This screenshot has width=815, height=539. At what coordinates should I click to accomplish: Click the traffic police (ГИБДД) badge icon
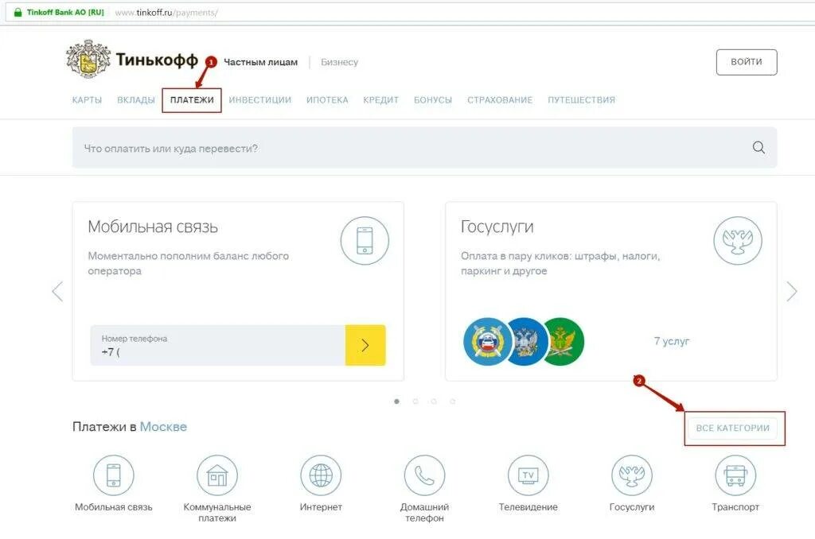[x=487, y=342]
